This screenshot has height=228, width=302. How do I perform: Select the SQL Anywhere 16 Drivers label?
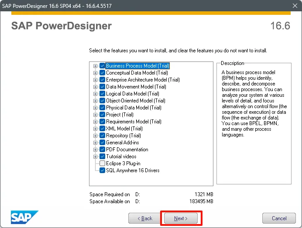pos(133,170)
